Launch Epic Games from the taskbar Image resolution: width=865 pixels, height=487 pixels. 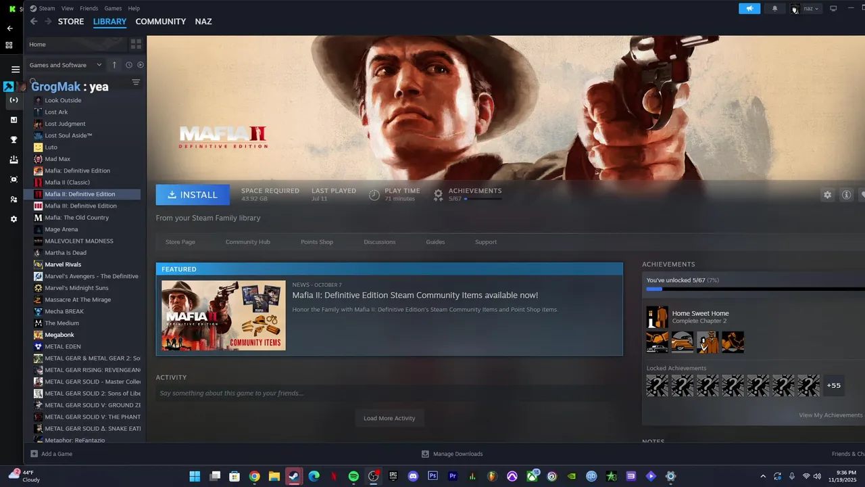393,476
